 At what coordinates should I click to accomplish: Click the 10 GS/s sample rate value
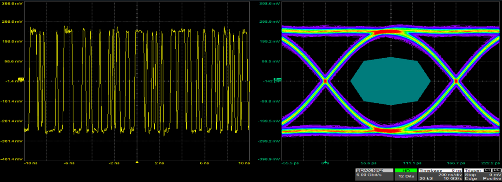(x=452, y=178)
